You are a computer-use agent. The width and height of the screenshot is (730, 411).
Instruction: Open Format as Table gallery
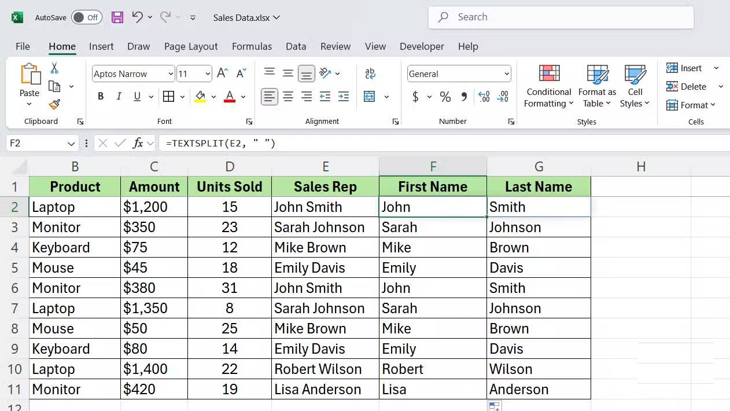[597, 87]
